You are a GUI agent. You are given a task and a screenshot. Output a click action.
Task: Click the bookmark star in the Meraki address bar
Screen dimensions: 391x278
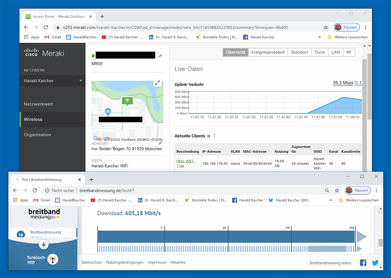[326, 28]
